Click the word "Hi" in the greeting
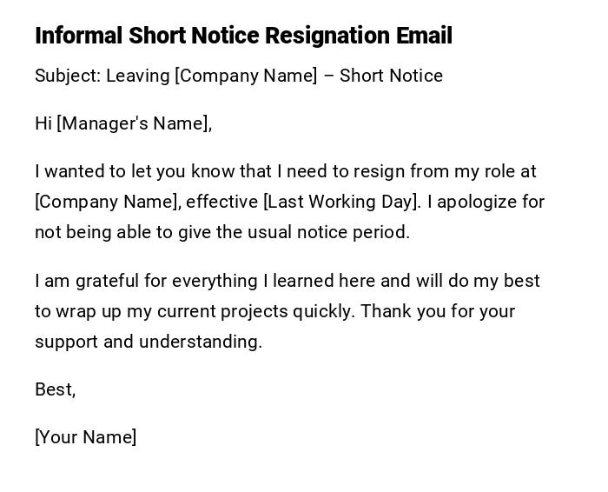608x492 pixels. (43, 123)
